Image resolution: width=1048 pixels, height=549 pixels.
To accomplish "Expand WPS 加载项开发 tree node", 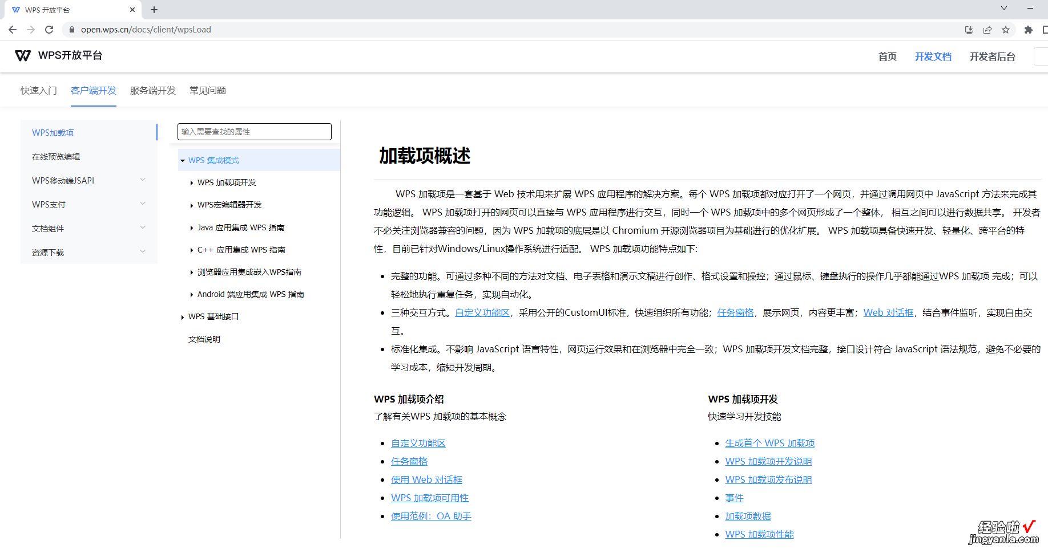I will pos(191,183).
